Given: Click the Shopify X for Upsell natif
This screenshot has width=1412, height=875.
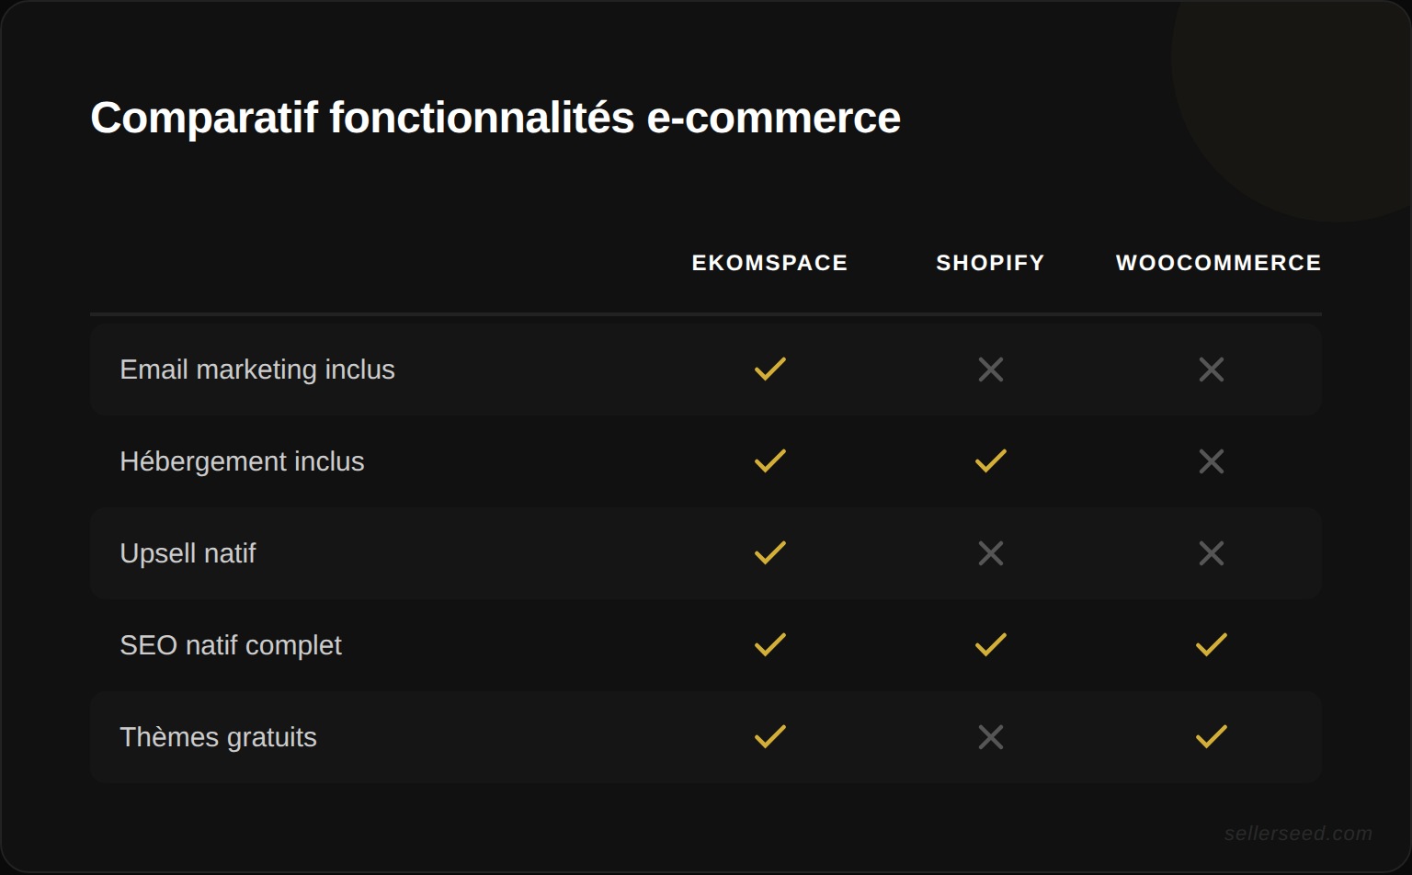Looking at the screenshot, I should coord(990,553).
